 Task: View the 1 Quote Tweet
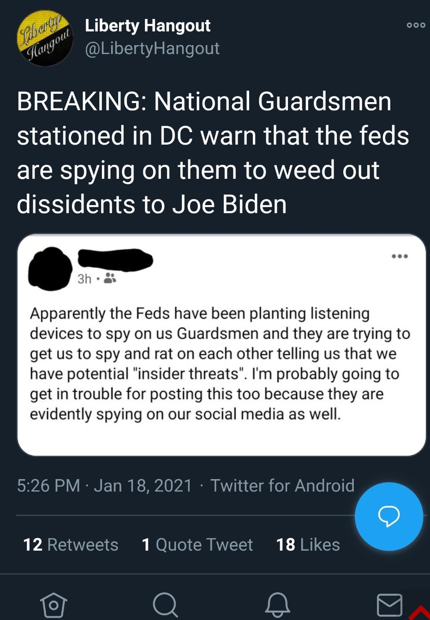tap(197, 545)
